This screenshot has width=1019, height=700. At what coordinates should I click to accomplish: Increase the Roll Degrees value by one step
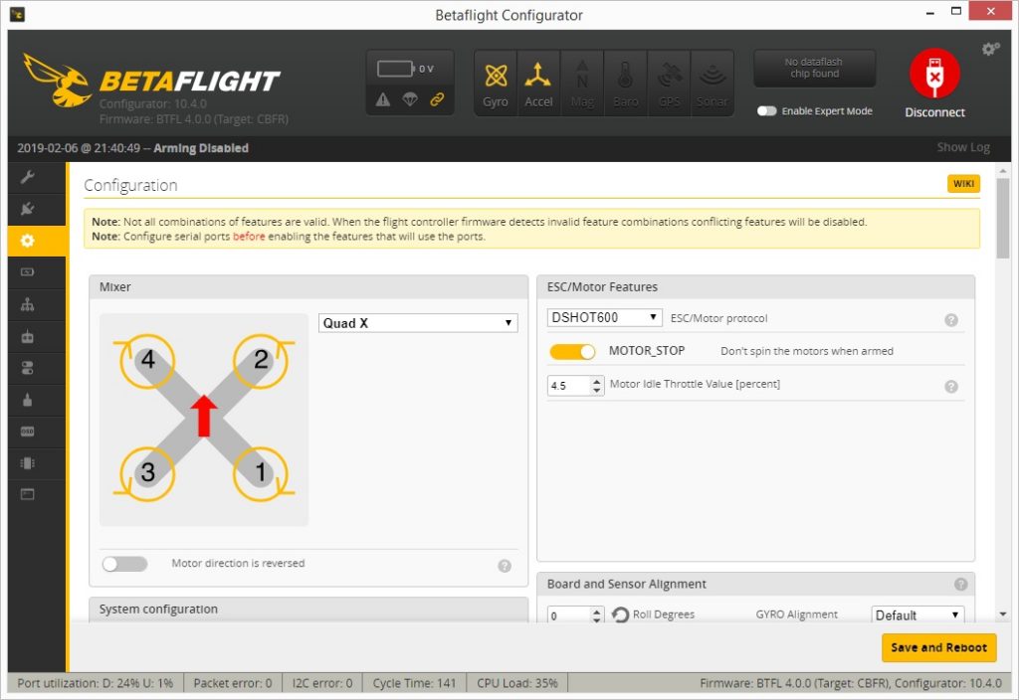(597, 612)
